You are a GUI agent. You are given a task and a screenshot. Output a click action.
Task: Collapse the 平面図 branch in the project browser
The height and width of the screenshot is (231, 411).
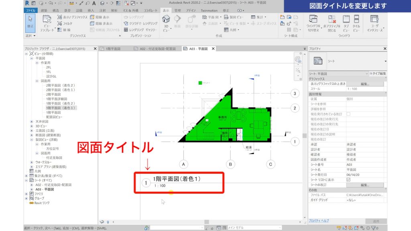click(x=31, y=58)
